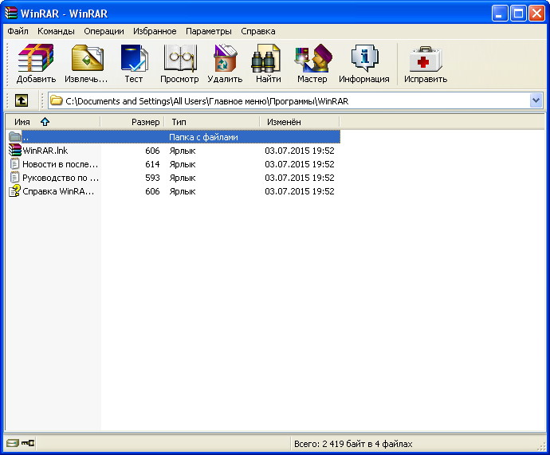Click the Добавить (Add) archive icon
This screenshot has width=550, height=455.
pyautogui.click(x=36, y=58)
